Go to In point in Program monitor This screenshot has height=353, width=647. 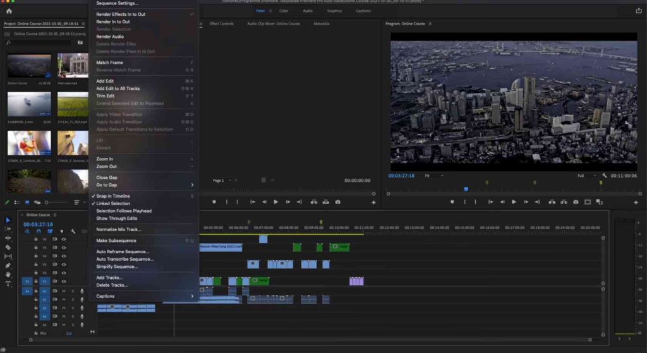(490, 202)
